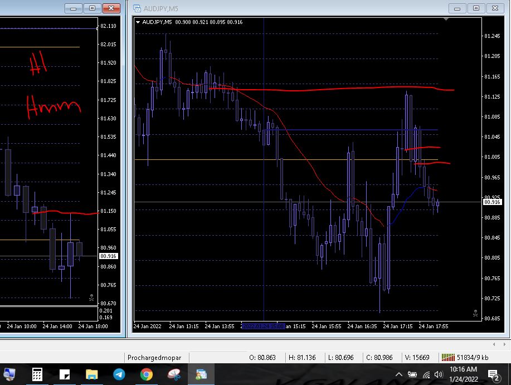Click the 51834/9 kb traffic readout
511x385 pixels.
point(473,357)
